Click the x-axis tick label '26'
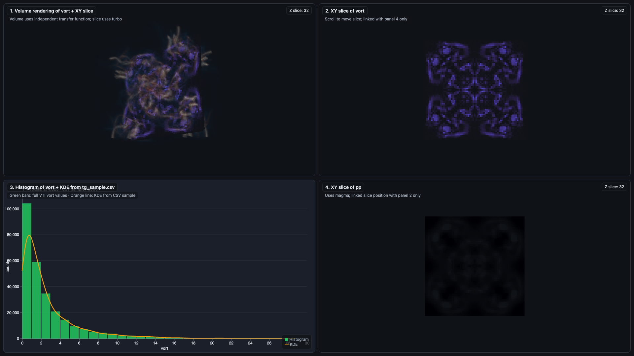 [x=269, y=343]
